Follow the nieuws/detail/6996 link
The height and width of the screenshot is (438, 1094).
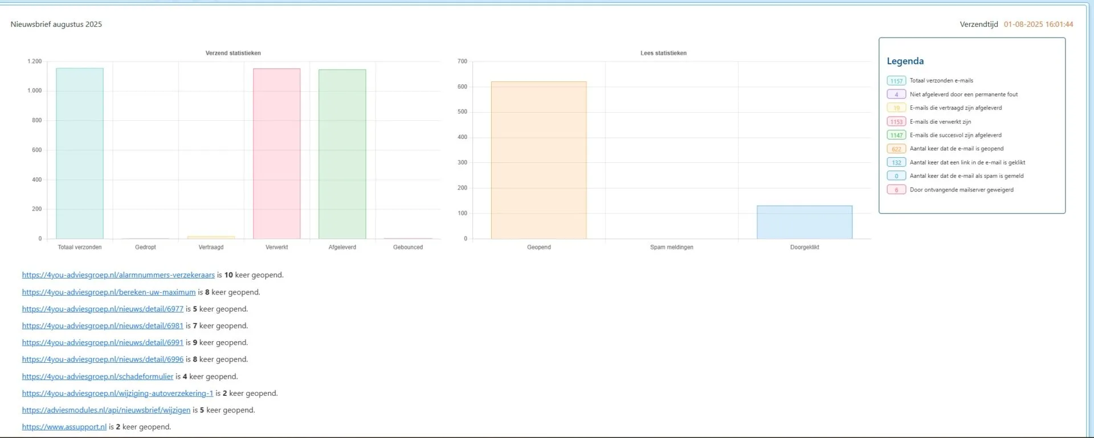click(103, 359)
